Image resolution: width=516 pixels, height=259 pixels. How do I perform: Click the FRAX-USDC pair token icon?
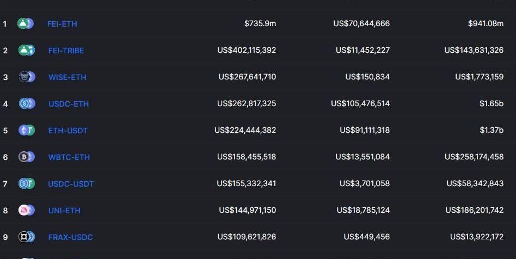point(27,237)
